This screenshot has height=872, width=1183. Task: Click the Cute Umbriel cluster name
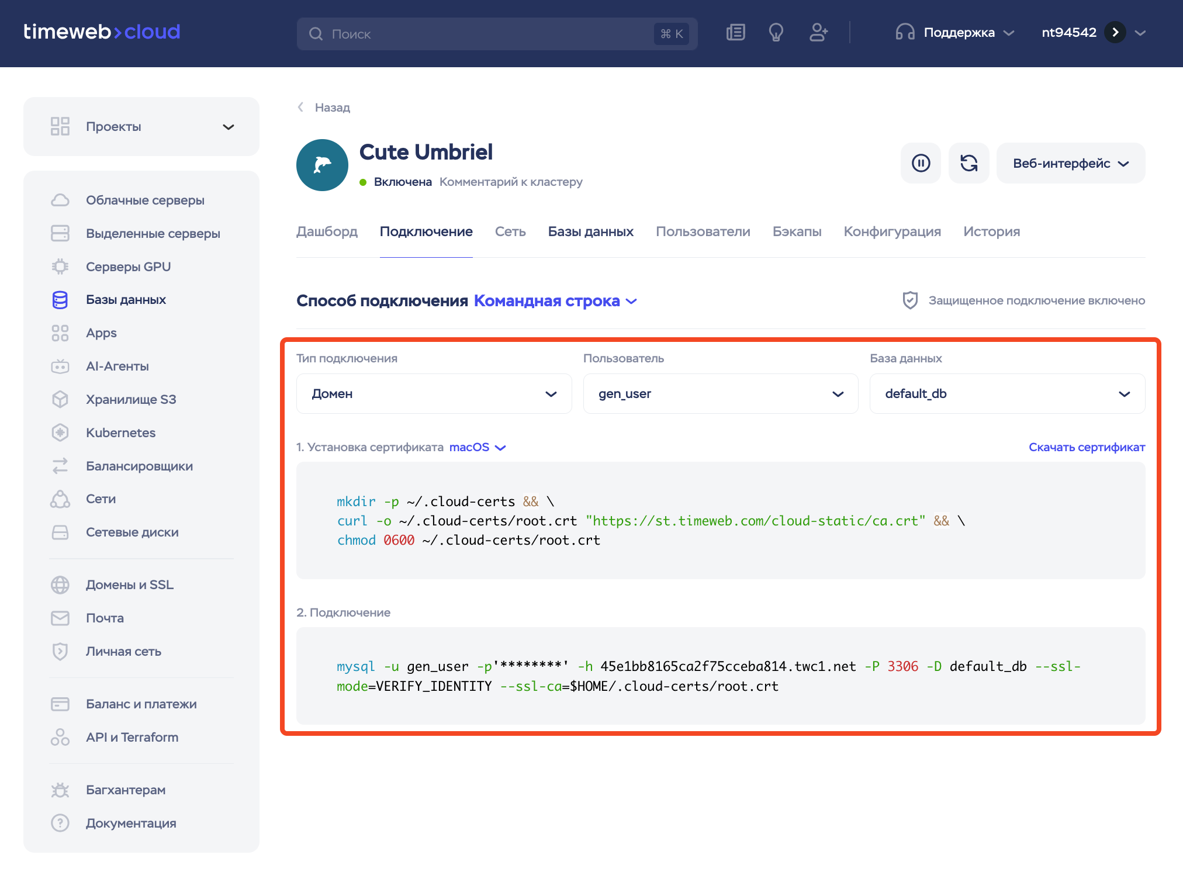pos(426,152)
